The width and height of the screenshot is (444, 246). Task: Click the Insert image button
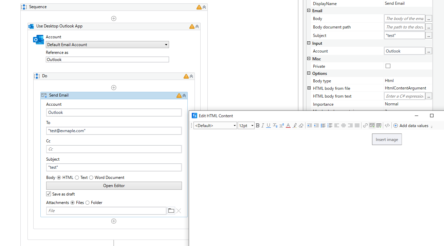point(387,139)
